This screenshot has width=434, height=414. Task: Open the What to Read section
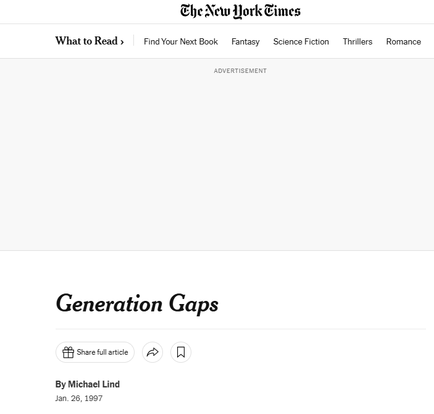[x=86, y=41]
